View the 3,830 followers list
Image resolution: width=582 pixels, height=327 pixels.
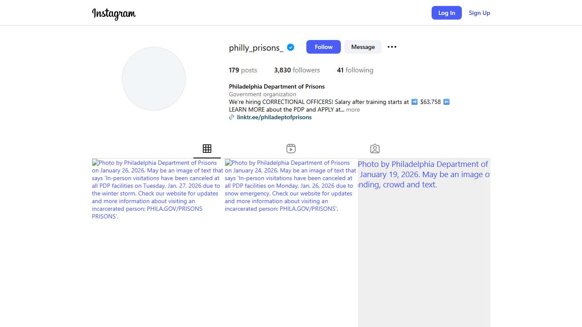click(297, 70)
